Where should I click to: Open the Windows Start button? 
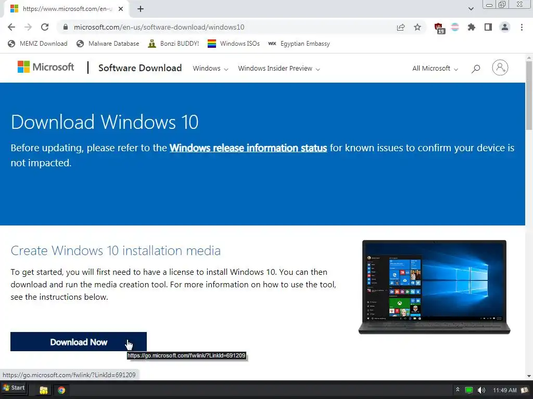tap(14, 388)
